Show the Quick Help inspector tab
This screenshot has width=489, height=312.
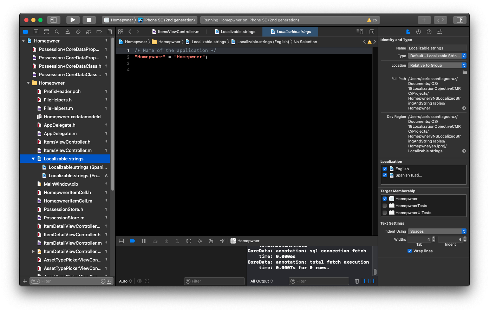[x=429, y=32]
